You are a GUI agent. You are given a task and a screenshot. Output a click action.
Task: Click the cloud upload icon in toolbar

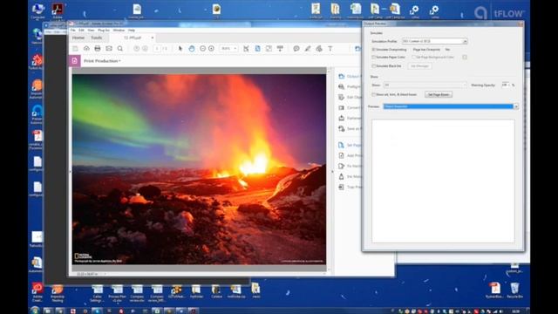86,49
